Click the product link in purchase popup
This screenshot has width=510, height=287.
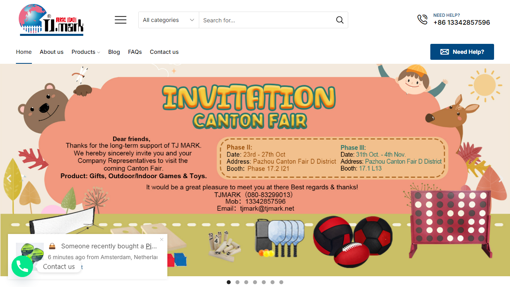tap(151, 246)
